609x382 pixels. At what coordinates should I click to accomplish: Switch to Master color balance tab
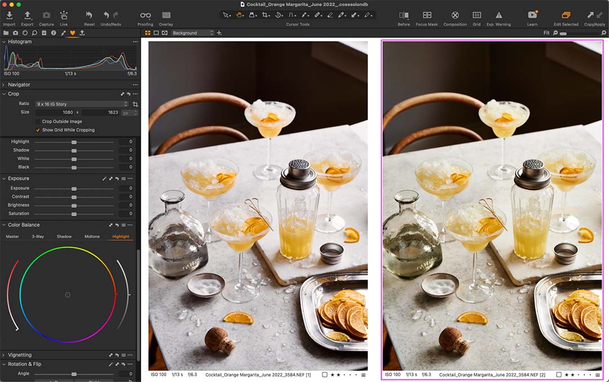(x=12, y=237)
